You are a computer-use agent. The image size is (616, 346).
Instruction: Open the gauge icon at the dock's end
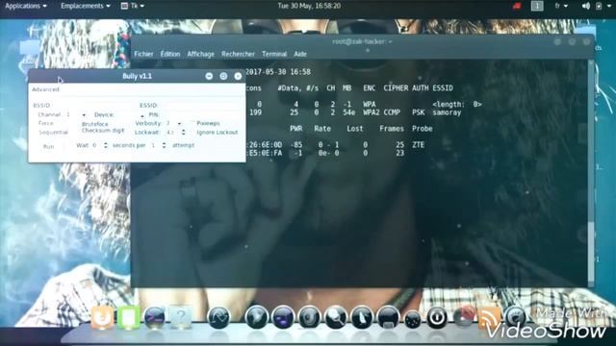(515, 317)
